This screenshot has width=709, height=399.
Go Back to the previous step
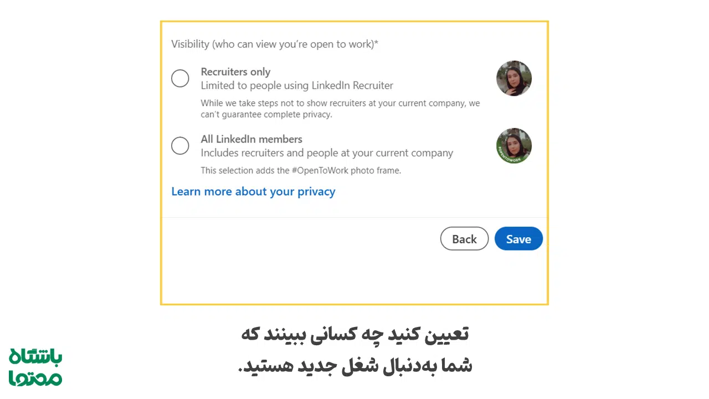tap(464, 239)
